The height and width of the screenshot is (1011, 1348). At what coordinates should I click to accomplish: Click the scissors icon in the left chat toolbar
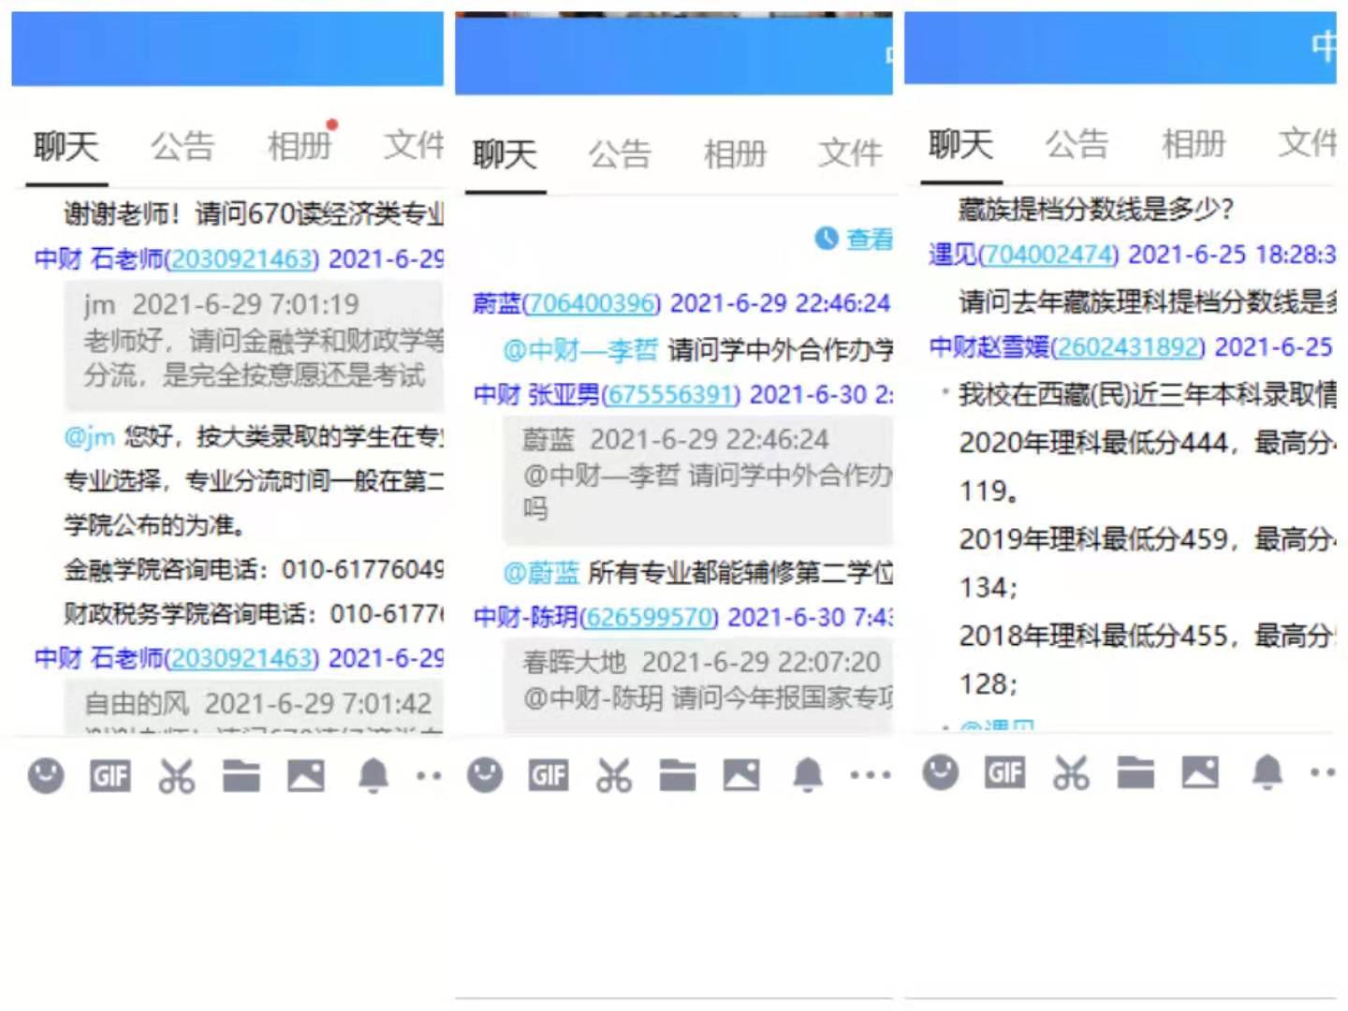176,775
